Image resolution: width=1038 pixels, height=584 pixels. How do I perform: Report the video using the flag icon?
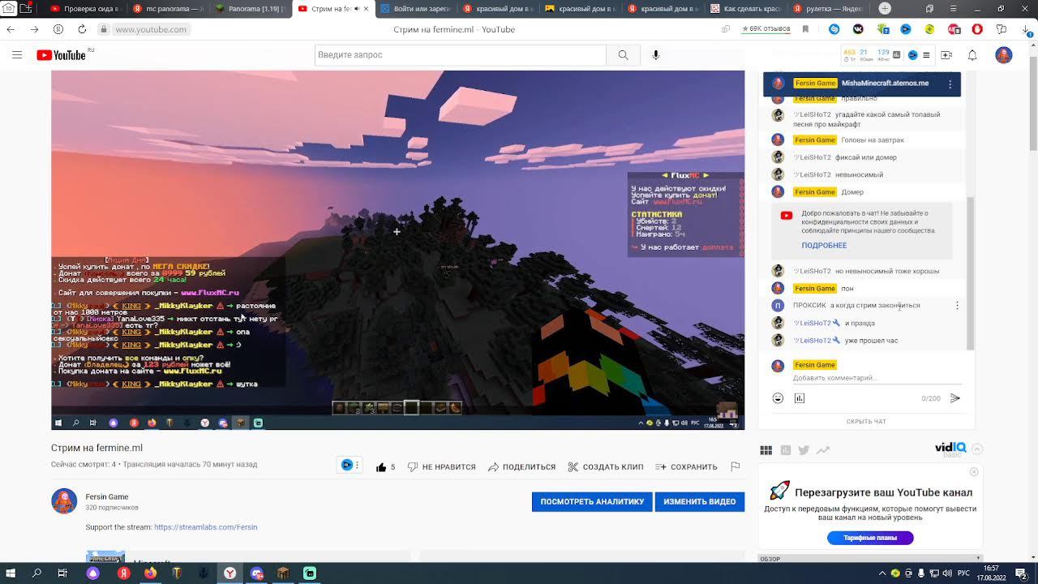[735, 466]
